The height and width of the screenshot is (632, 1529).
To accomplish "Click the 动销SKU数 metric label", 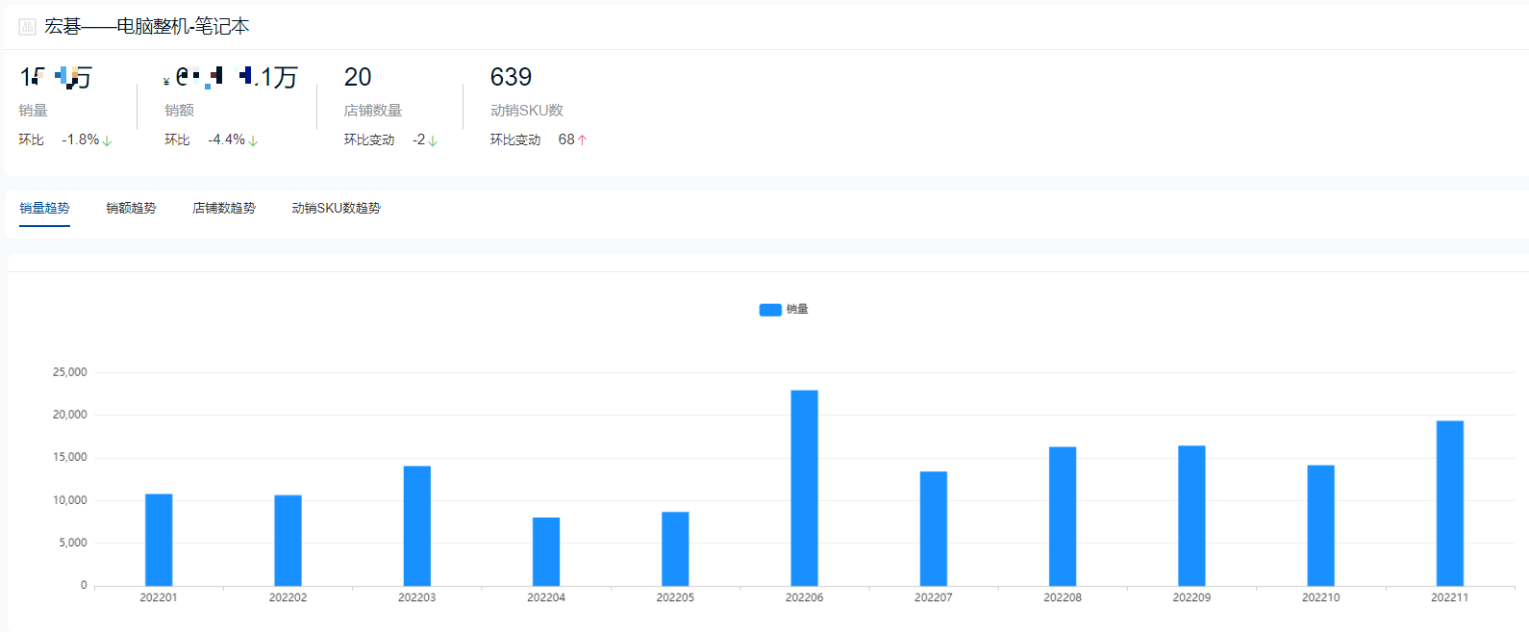I will click(527, 111).
